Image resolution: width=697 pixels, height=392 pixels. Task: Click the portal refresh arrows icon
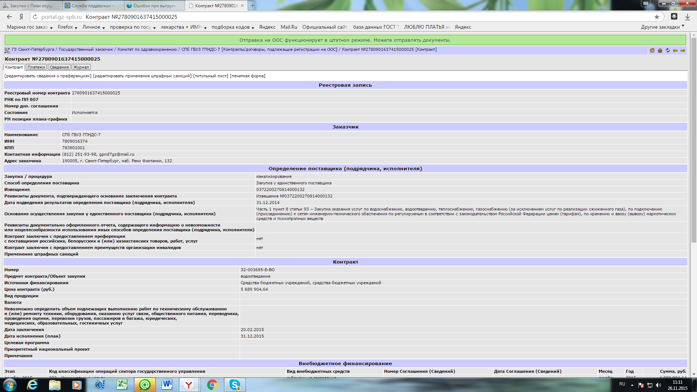coord(668,50)
